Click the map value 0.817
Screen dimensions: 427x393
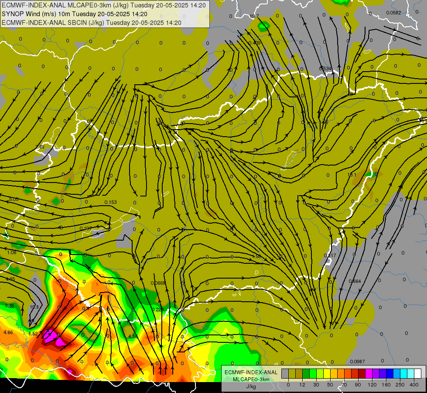point(330,255)
